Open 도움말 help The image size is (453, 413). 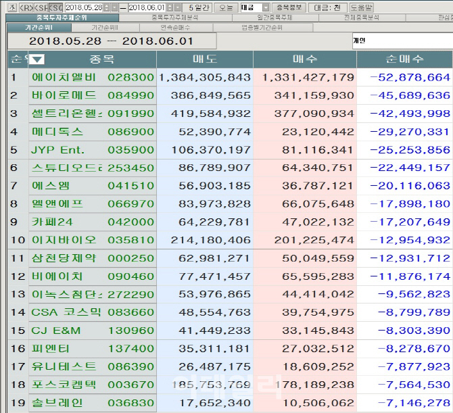click(x=361, y=7)
